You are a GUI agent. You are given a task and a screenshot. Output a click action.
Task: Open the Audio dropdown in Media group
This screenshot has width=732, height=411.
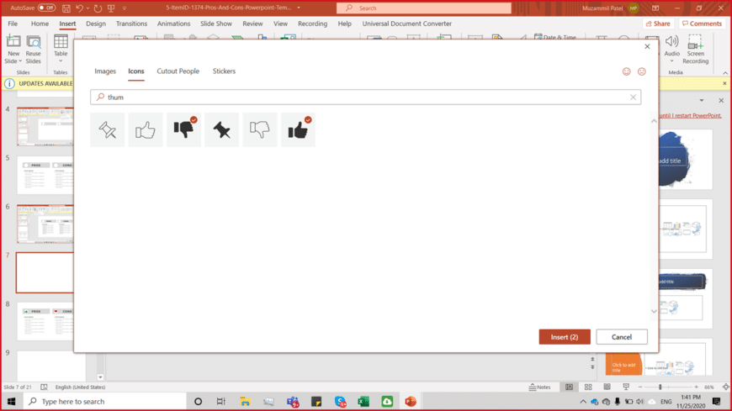coord(671,61)
